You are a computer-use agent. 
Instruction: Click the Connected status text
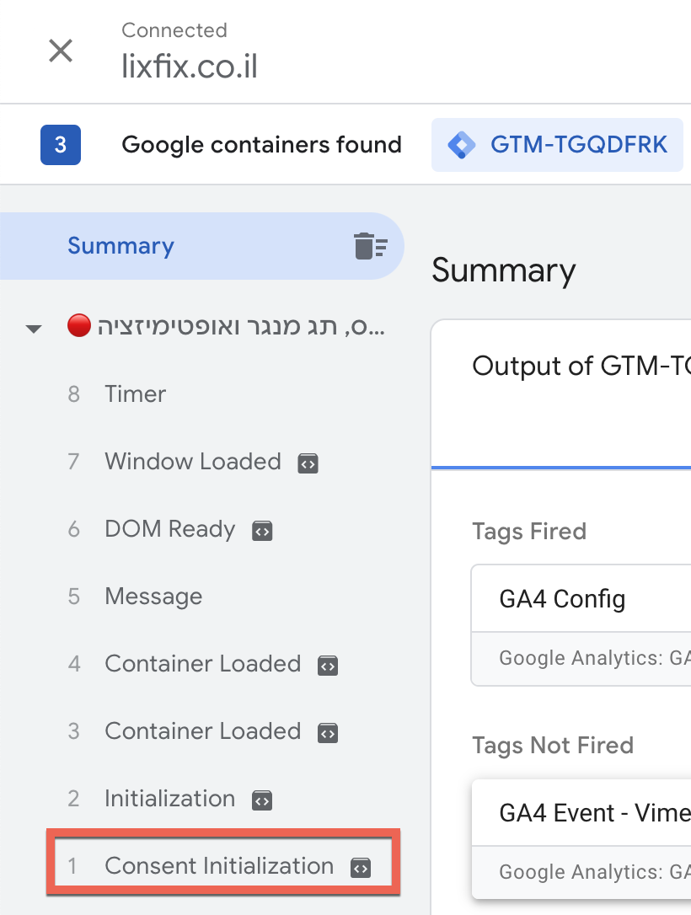click(174, 30)
